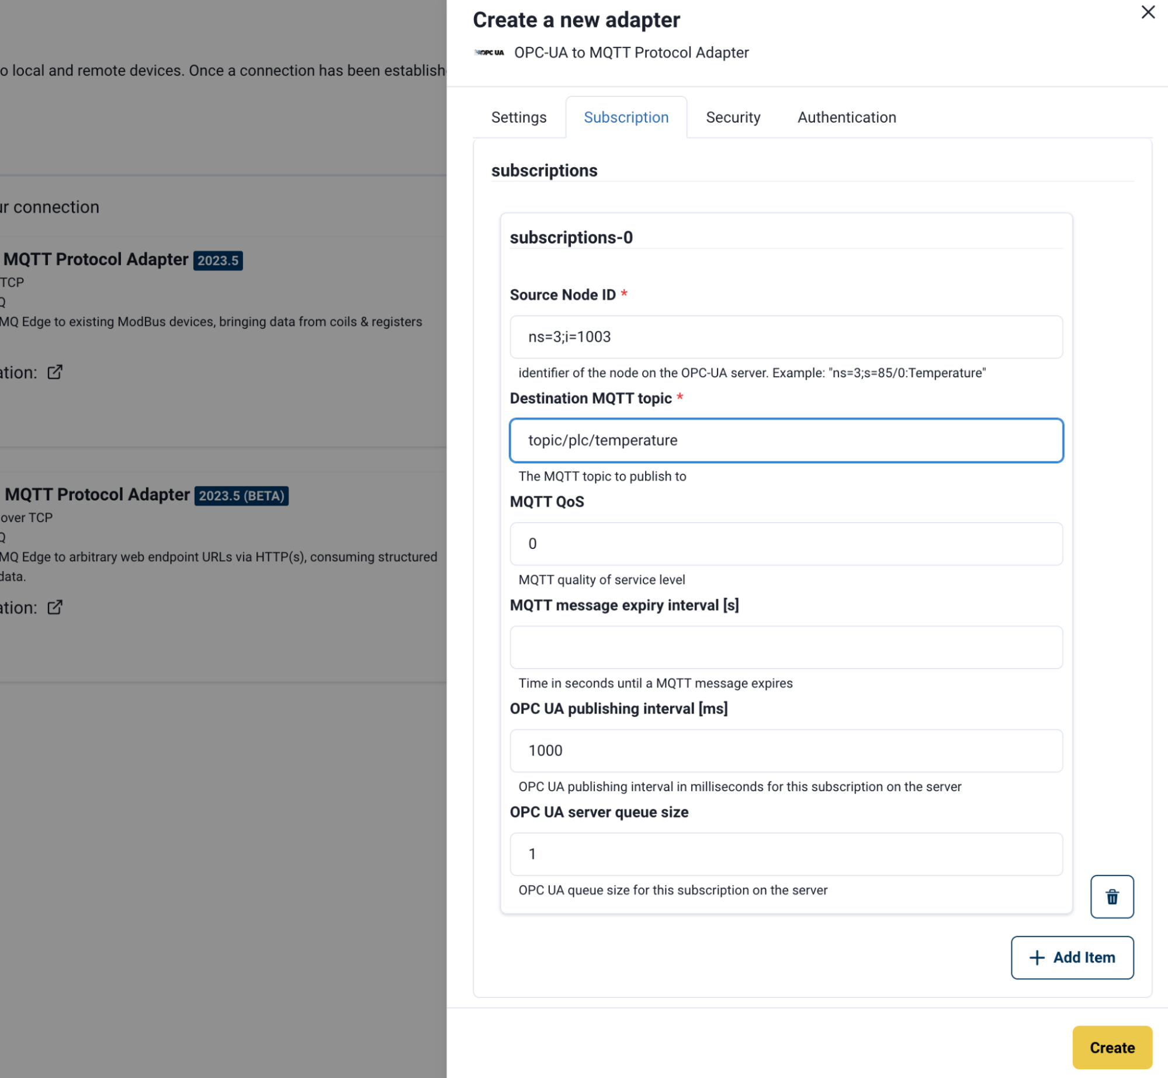Open the Security tab
1168x1078 pixels.
[x=733, y=117]
